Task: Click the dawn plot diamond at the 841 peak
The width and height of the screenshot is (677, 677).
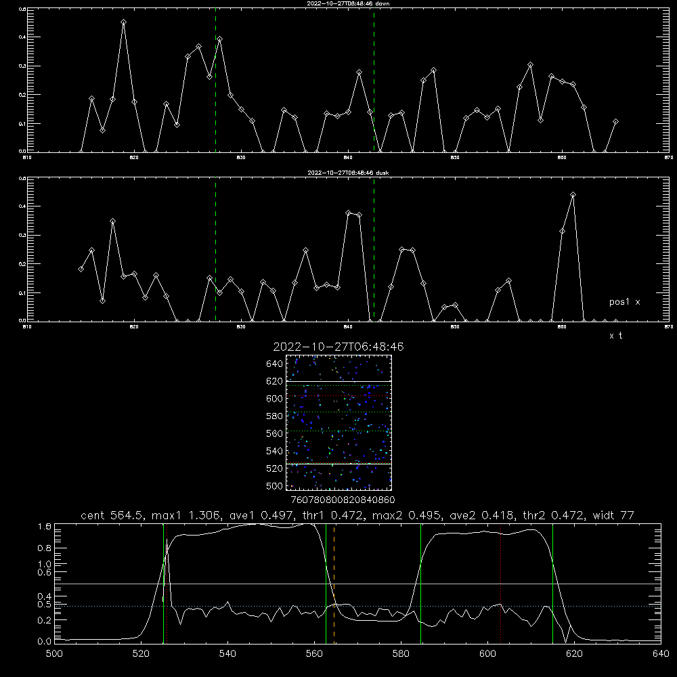Action: (359, 72)
